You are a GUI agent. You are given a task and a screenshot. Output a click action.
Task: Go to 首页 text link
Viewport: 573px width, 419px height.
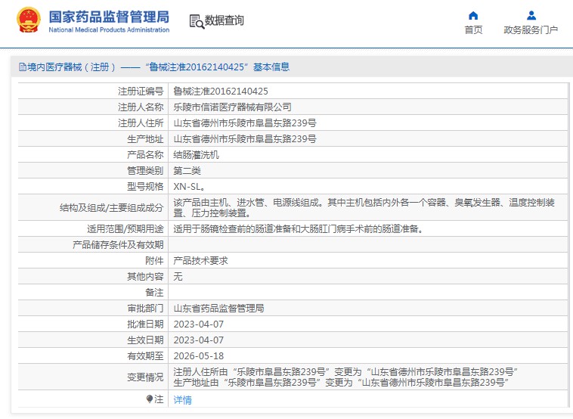coord(473,29)
